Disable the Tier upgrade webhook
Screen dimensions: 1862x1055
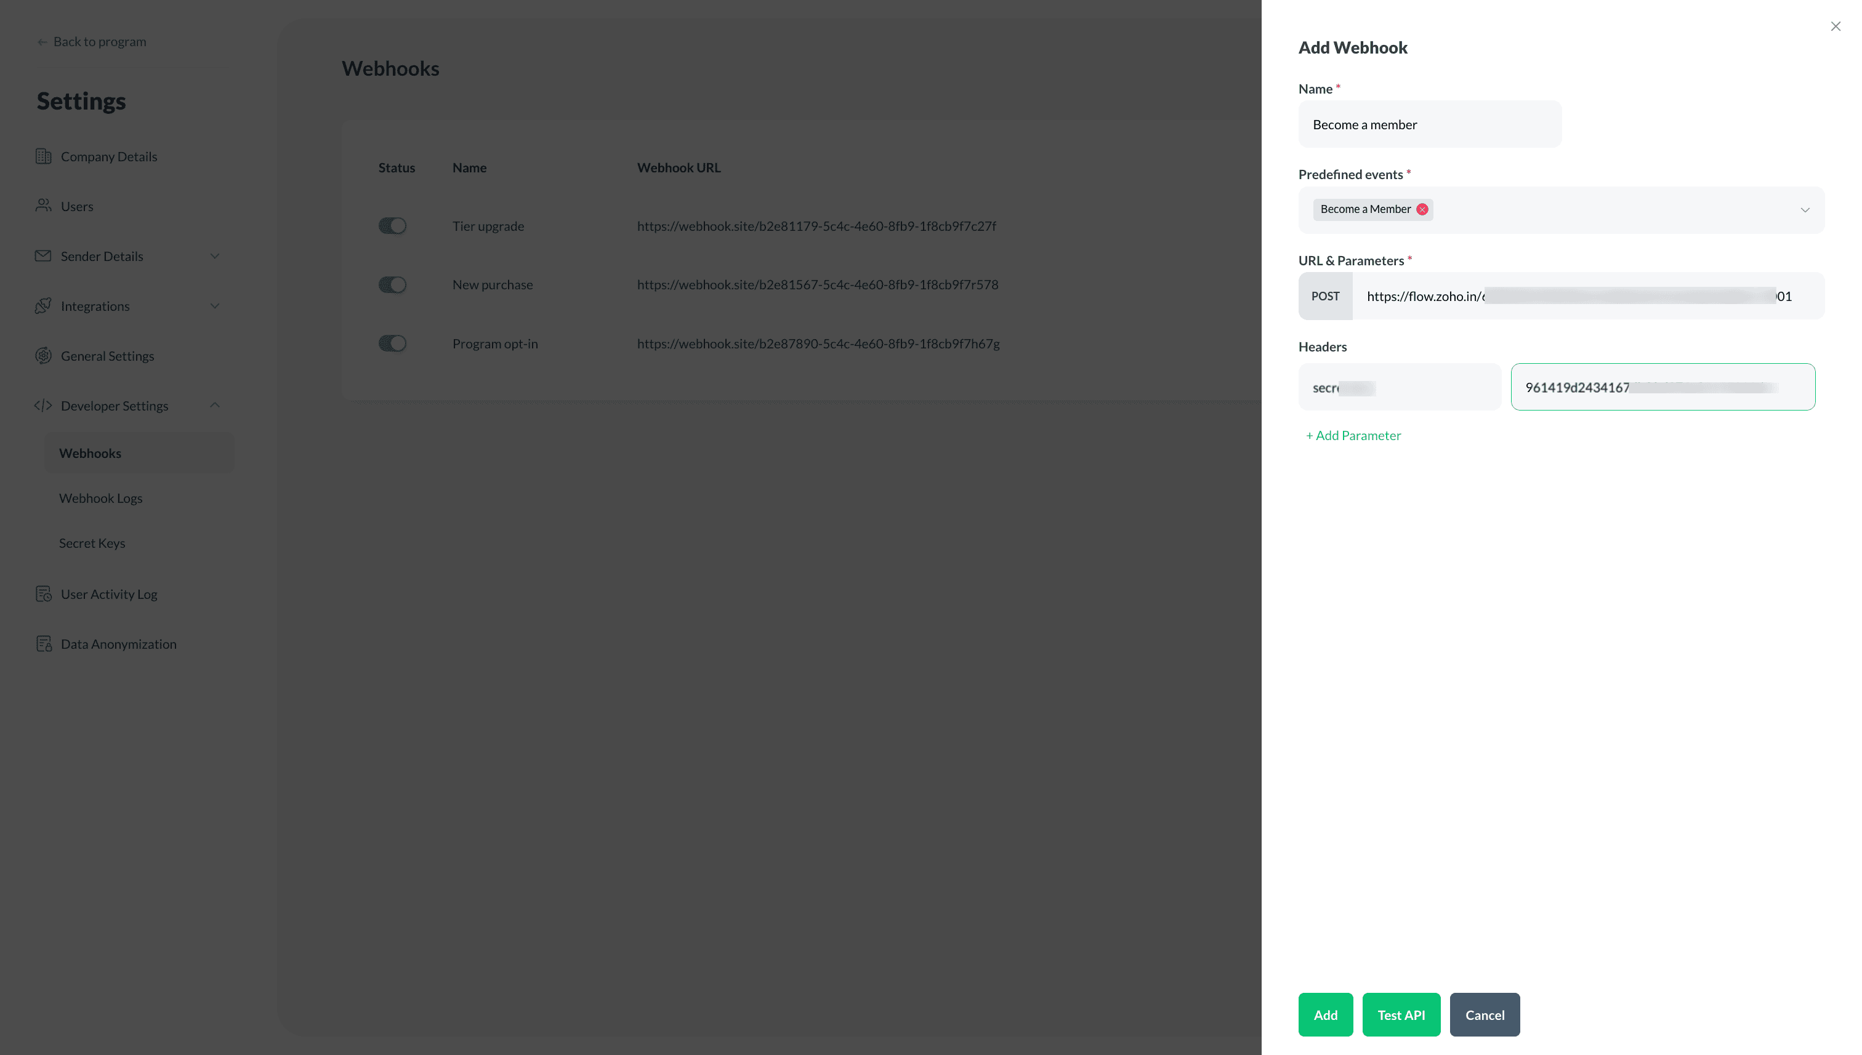coord(392,225)
